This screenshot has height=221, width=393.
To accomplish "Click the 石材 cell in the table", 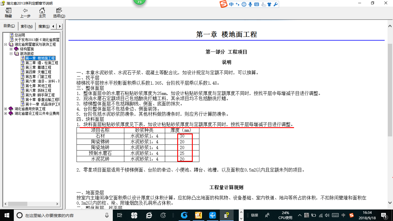I will (100, 136).
